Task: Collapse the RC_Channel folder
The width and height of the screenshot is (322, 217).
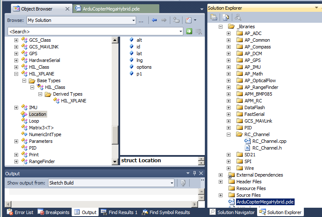Action: (x=228, y=134)
